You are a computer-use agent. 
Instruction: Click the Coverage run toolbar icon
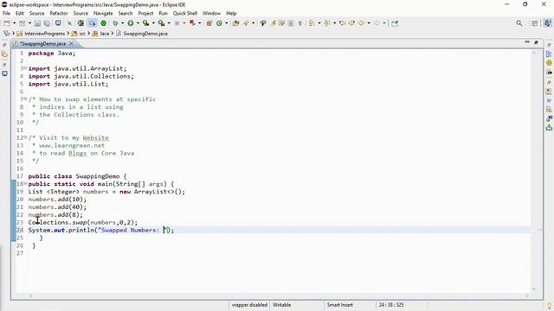click(145, 23)
